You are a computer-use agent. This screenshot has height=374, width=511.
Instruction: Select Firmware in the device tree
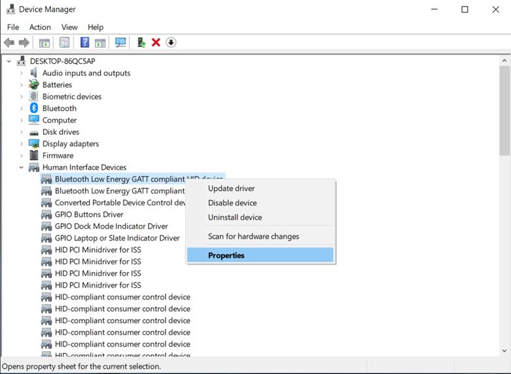tap(58, 156)
